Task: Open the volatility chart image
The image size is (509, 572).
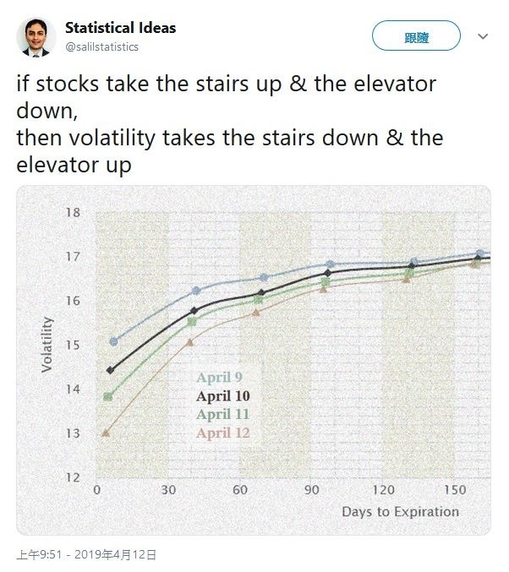Action: pos(254,360)
